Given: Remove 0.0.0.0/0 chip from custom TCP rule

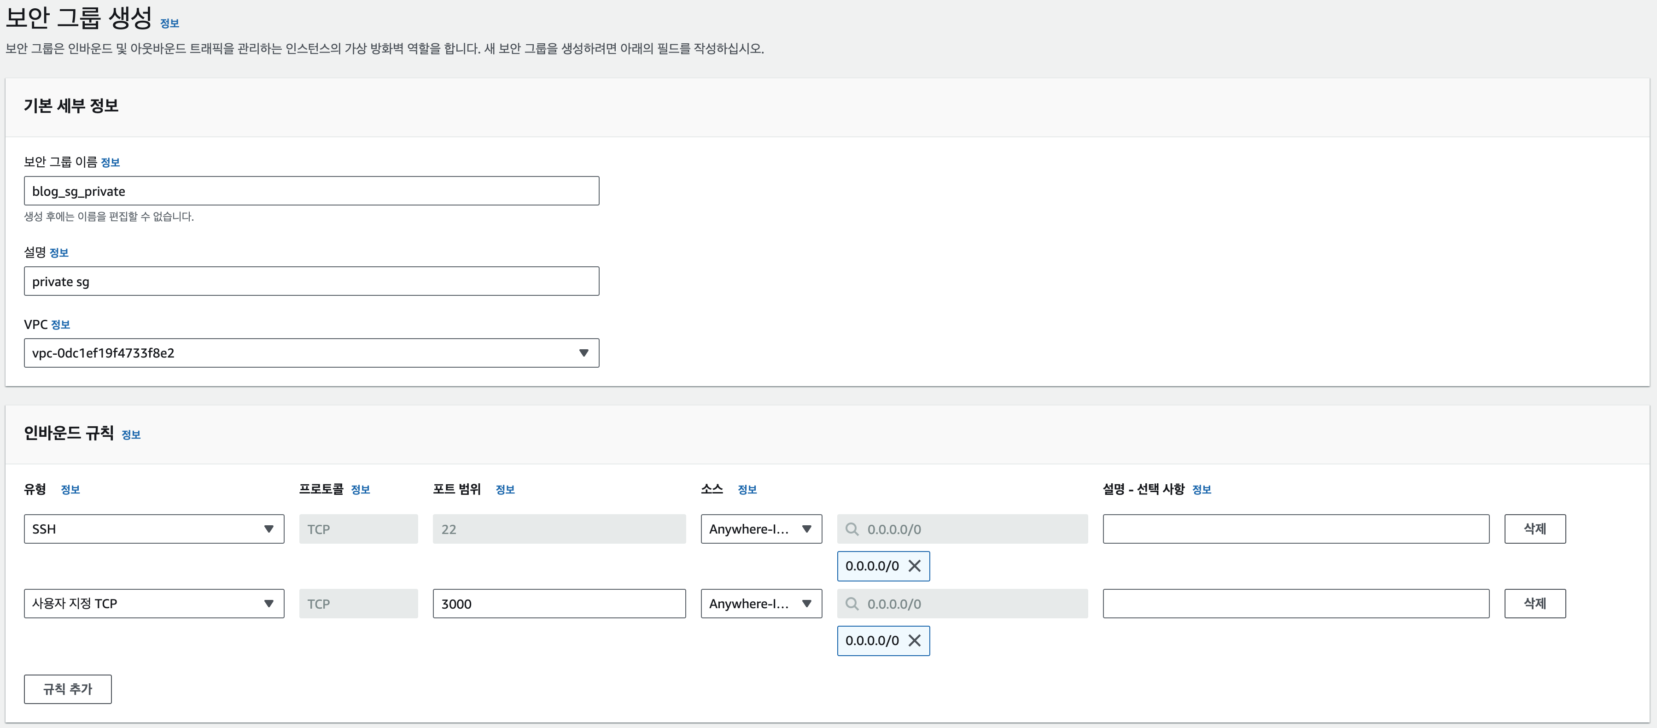Looking at the screenshot, I should (914, 640).
